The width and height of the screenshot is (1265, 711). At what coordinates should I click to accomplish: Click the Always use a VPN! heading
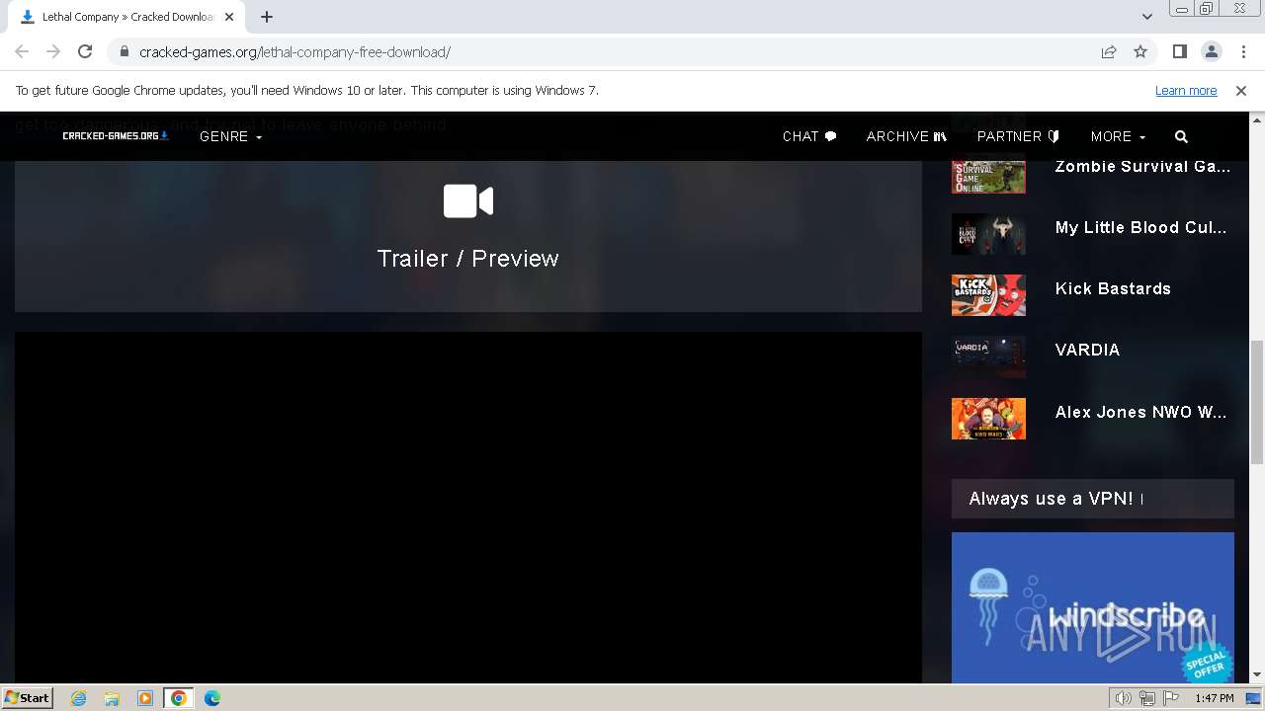click(x=1052, y=499)
